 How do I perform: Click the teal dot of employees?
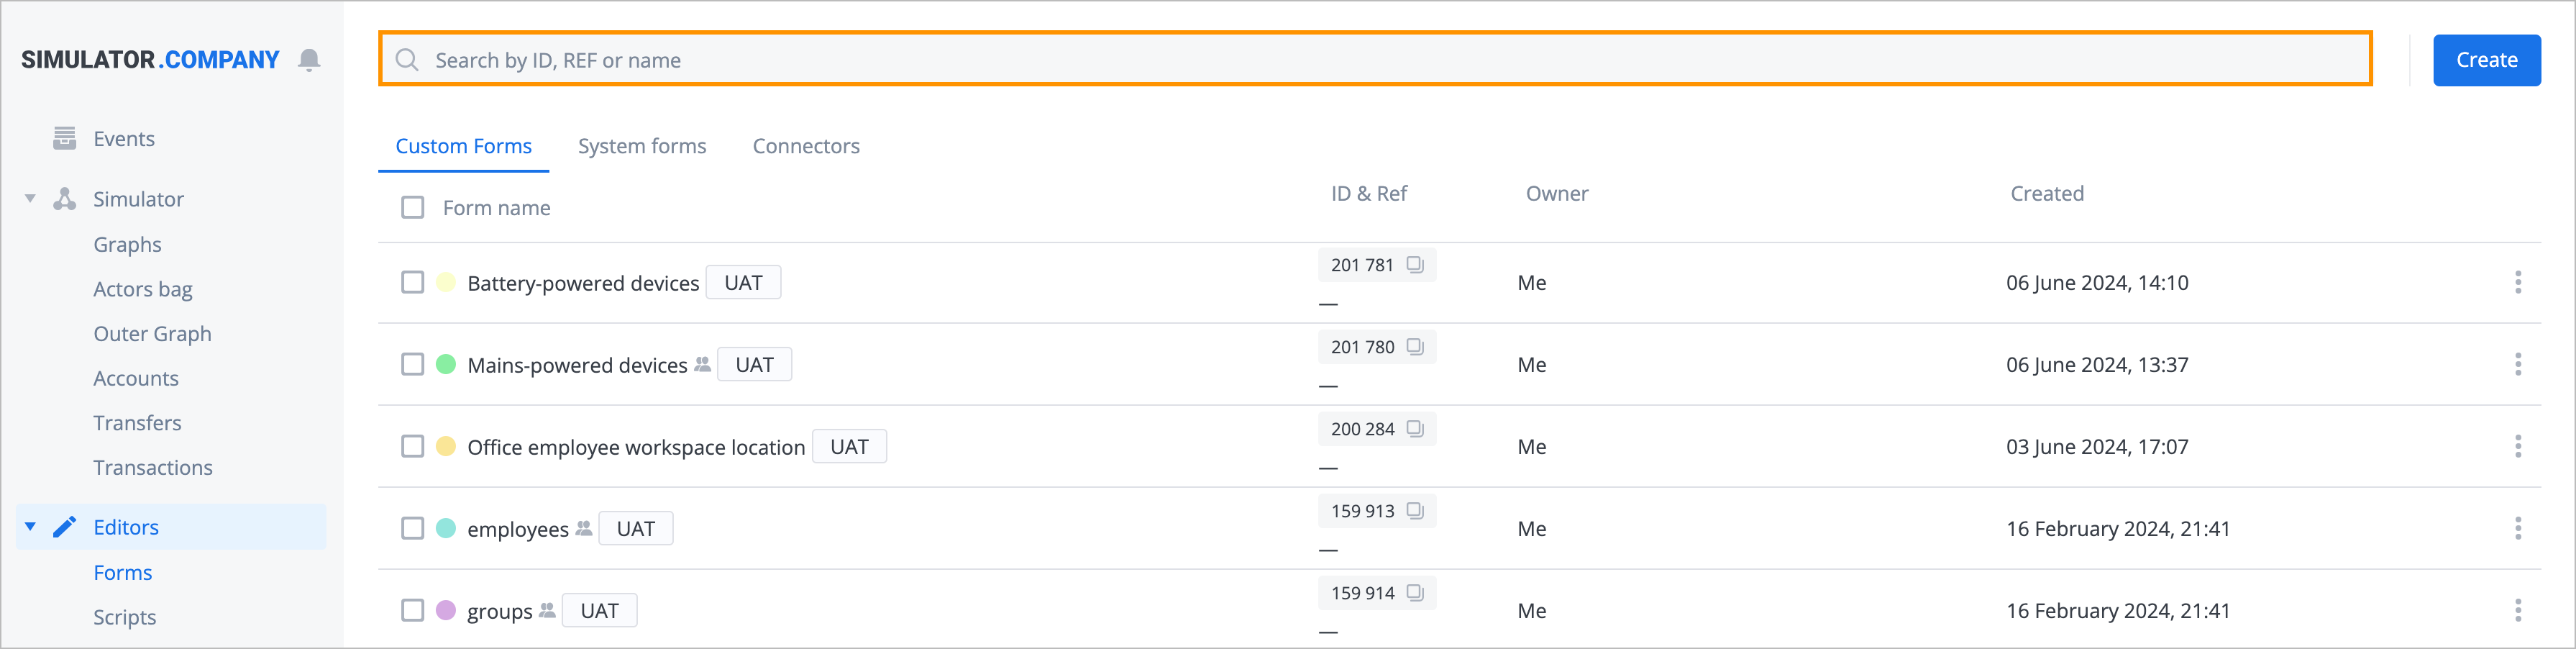[446, 529]
